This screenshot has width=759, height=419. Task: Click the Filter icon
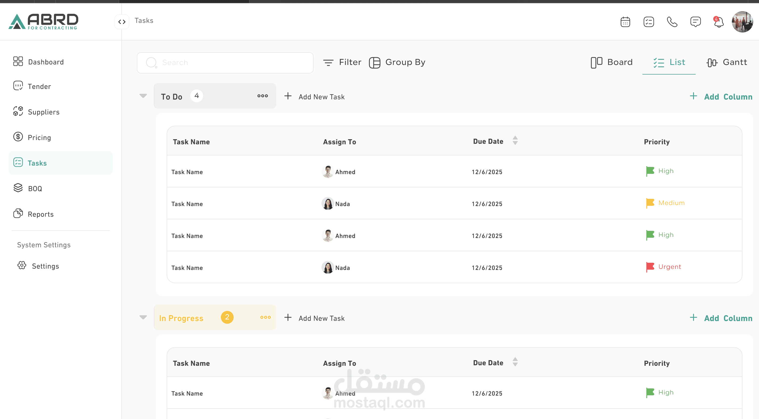328,63
